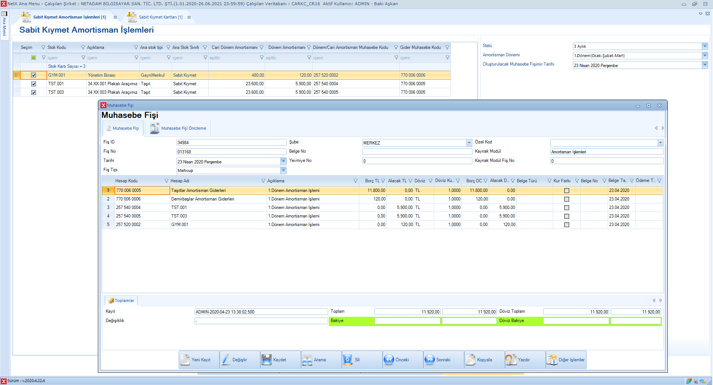Go to previous record with Önceki arrow
This screenshot has height=385, width=713.
[x=389, y=360]
